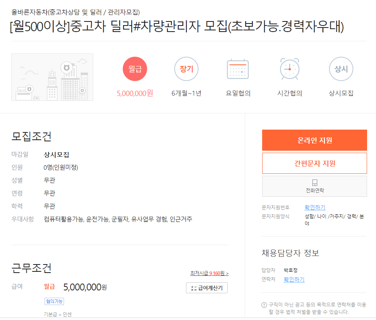Click the 협의가능 tag under salary
This screenshot has height=320, width=376.
pyautogui.click(x=54, y=301)
